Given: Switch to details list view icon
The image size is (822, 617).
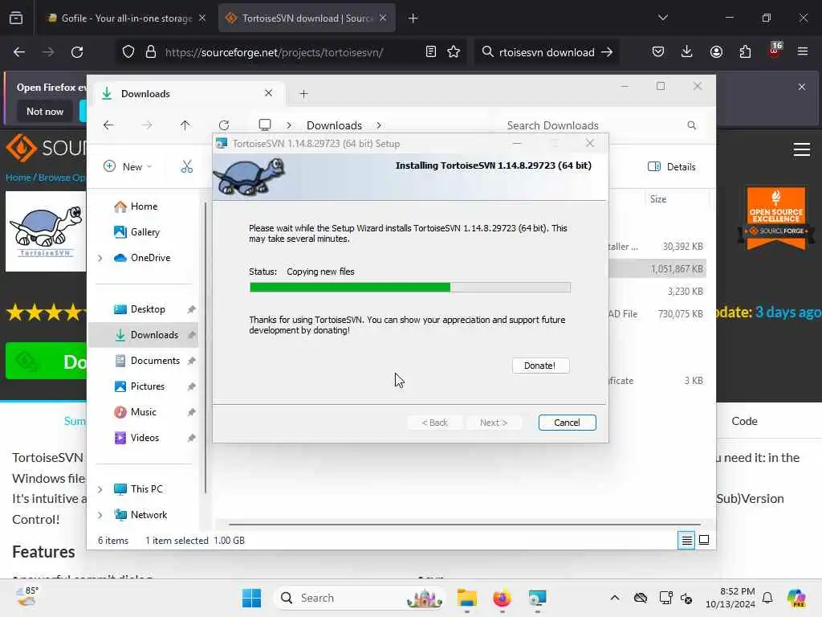Looking at the screenshot, I should point(686,540).
